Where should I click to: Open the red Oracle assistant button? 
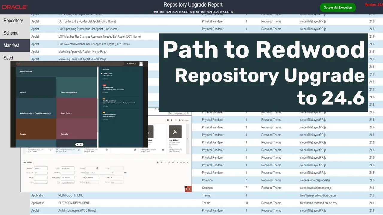pyautogui.click(x=188, y=189)
